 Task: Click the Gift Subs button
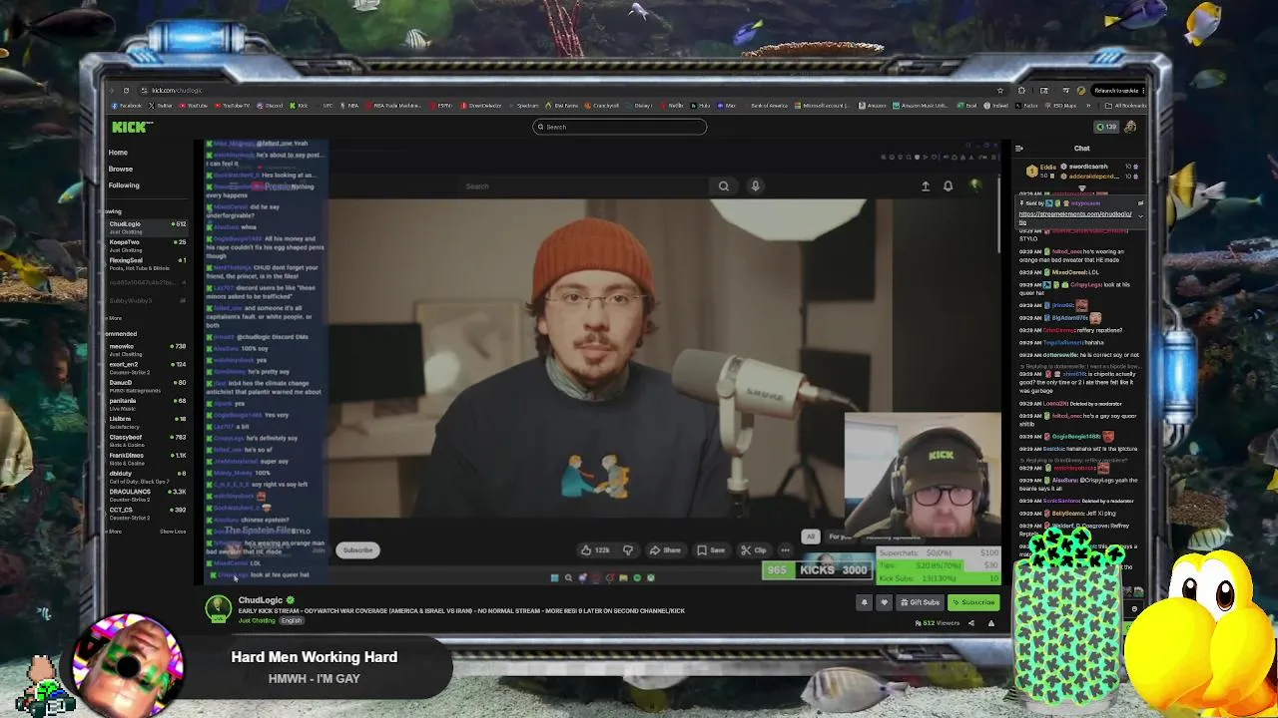pyautogui.click(x=920, y=602)
